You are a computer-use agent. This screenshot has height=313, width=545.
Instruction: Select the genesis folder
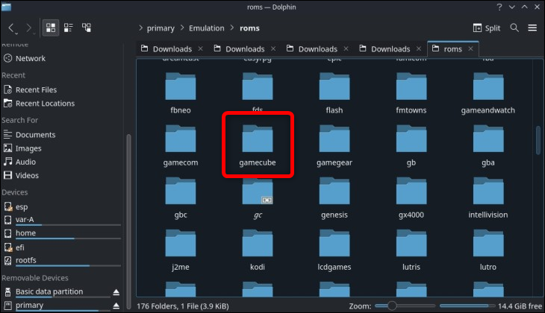[334, 197]
